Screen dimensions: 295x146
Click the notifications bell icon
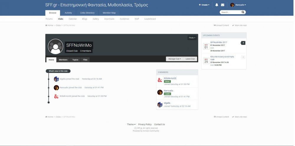217,5
